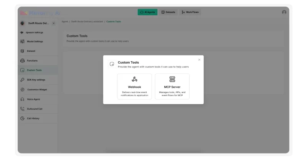Click the Voice Agent headset icon
307x160 pixels.
pyautogui.click(x=22, y=99)
